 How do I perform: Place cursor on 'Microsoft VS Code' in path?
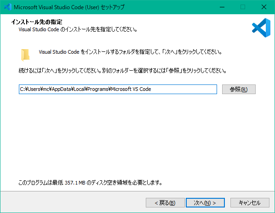(131, 89)
